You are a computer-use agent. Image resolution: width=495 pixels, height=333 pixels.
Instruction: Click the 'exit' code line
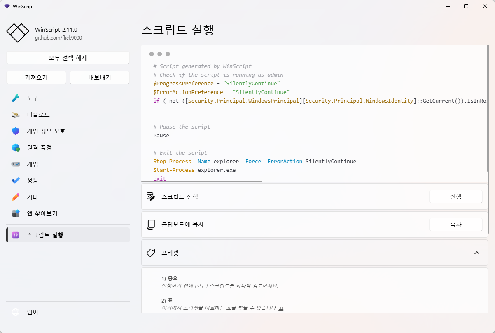(x=159, y=178)
